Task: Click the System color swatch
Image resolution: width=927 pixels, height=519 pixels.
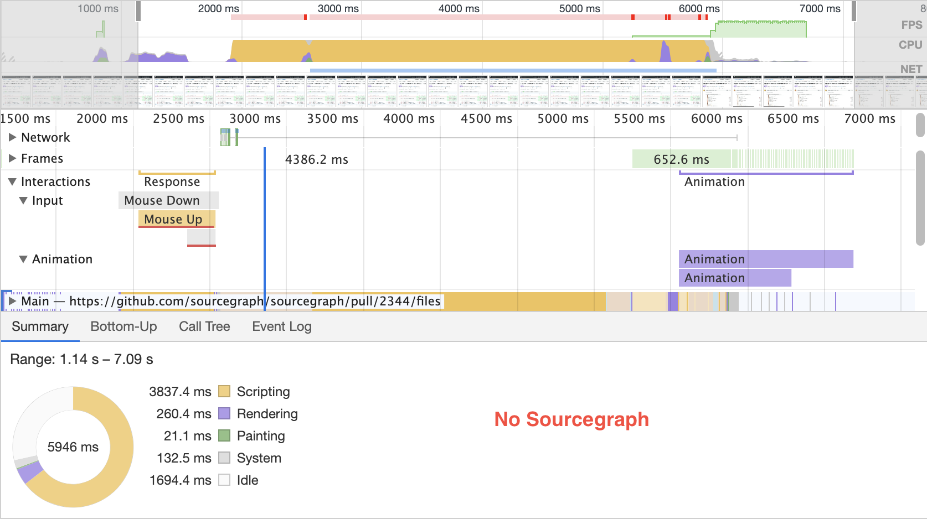Action: 224,458
